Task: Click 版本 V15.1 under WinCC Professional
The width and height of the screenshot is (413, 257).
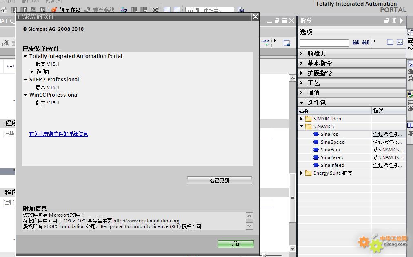Action: (x=47, y=103)
